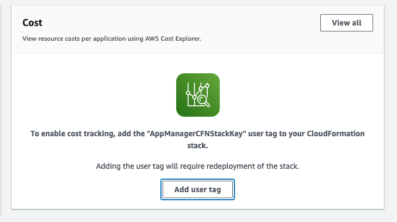Click the Add user tag button
The height and width of the screenshot is (222, 397).
[197, 189]
